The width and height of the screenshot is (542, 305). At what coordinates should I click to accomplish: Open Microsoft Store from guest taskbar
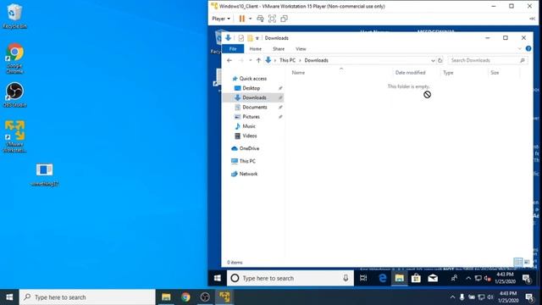point(416,278)
